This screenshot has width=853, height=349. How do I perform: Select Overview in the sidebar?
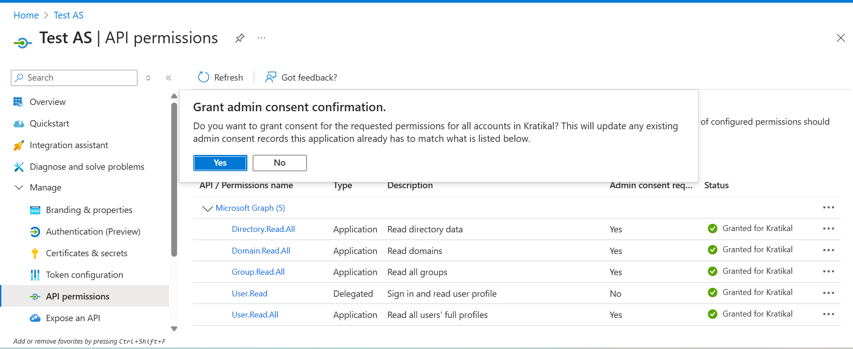(x=47, y=102)
